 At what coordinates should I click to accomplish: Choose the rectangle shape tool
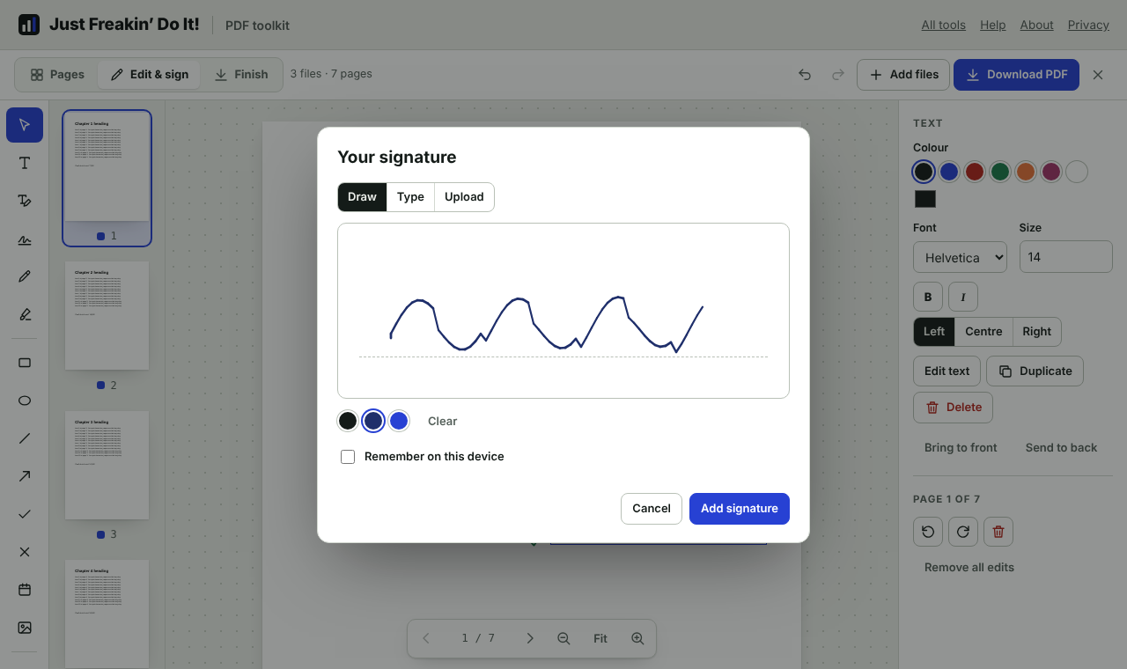(25, 363)
